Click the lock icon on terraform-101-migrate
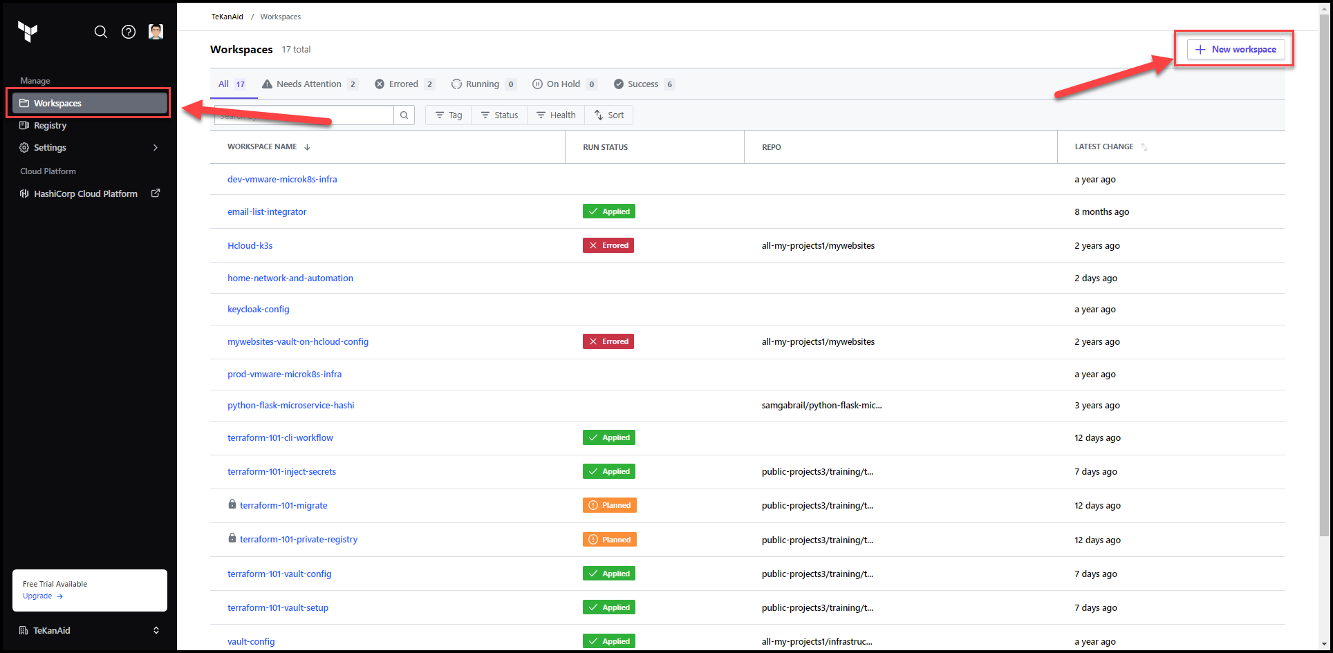This screenshot has height=653, width=1333. pos(232,504)
